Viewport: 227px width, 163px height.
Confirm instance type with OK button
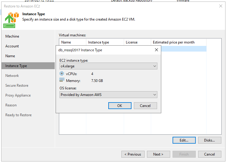(120, 106)
